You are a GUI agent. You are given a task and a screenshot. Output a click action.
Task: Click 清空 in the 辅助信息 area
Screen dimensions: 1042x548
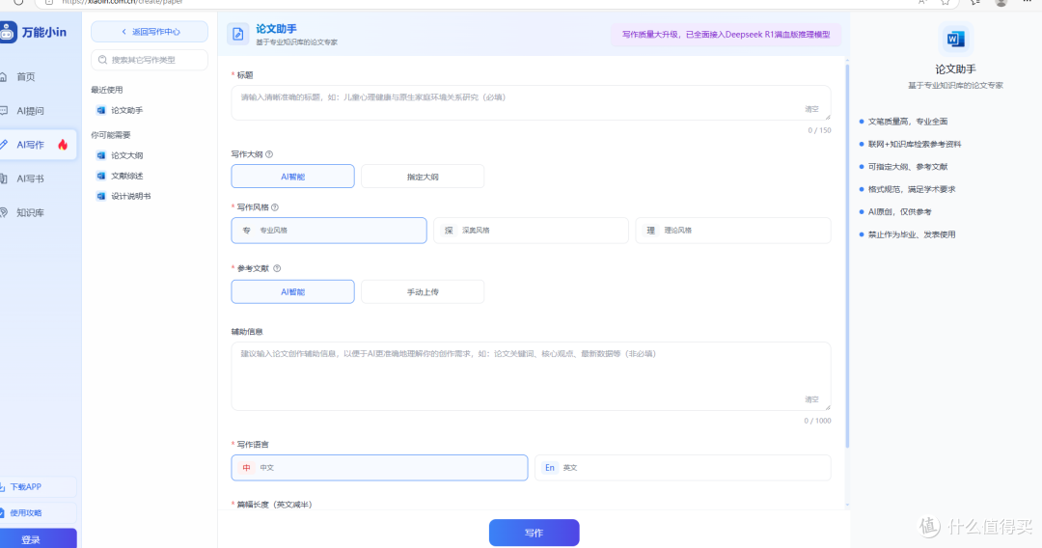(x=812, y=399)
